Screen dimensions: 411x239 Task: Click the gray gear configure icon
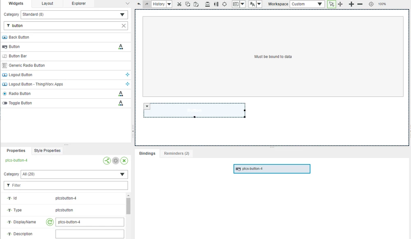(x=116, y=160)
